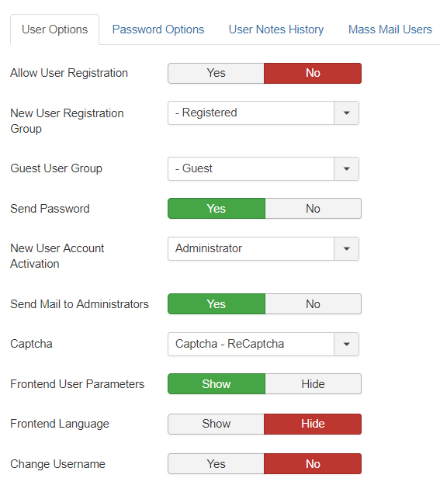The height and width of the screenshot is (499, 440).
Task: Open the '- Guest' group select box
Action: 263,168
